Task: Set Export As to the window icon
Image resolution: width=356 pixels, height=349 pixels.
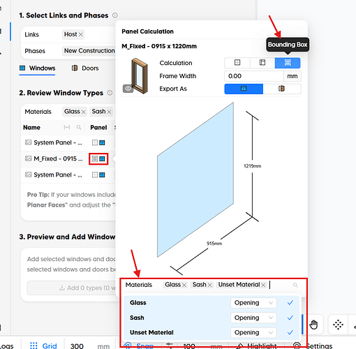Action: click(x=244, y=89)
